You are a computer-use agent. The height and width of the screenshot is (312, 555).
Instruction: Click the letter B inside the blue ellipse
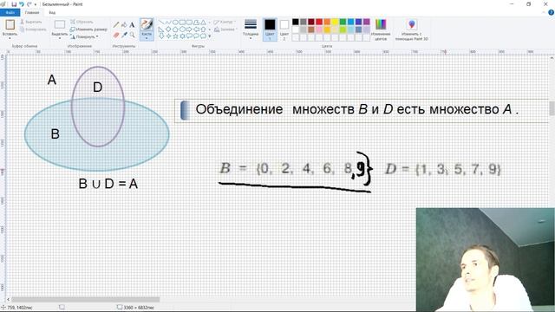(x=55, y=134)
